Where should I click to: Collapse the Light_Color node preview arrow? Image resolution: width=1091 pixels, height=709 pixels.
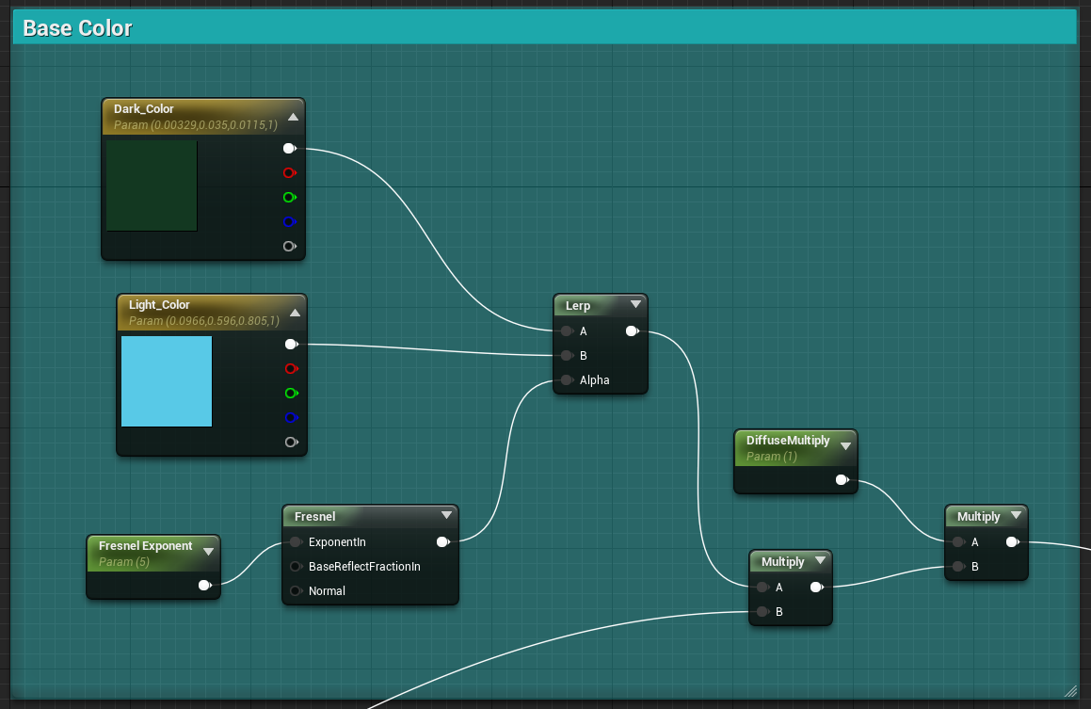click(x=295, y=314)
